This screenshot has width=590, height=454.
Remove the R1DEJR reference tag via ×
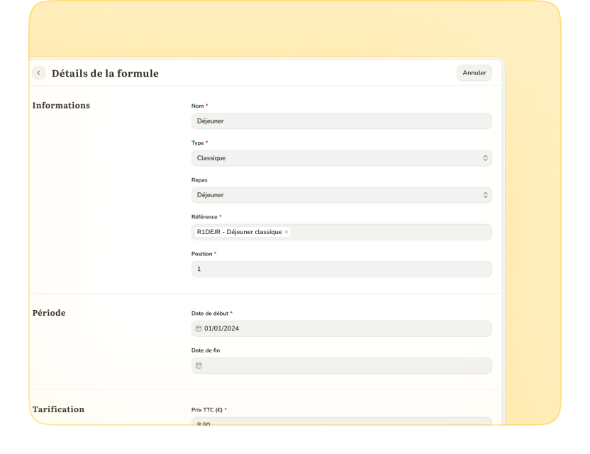pyautogui.click(x=286, y=232)
